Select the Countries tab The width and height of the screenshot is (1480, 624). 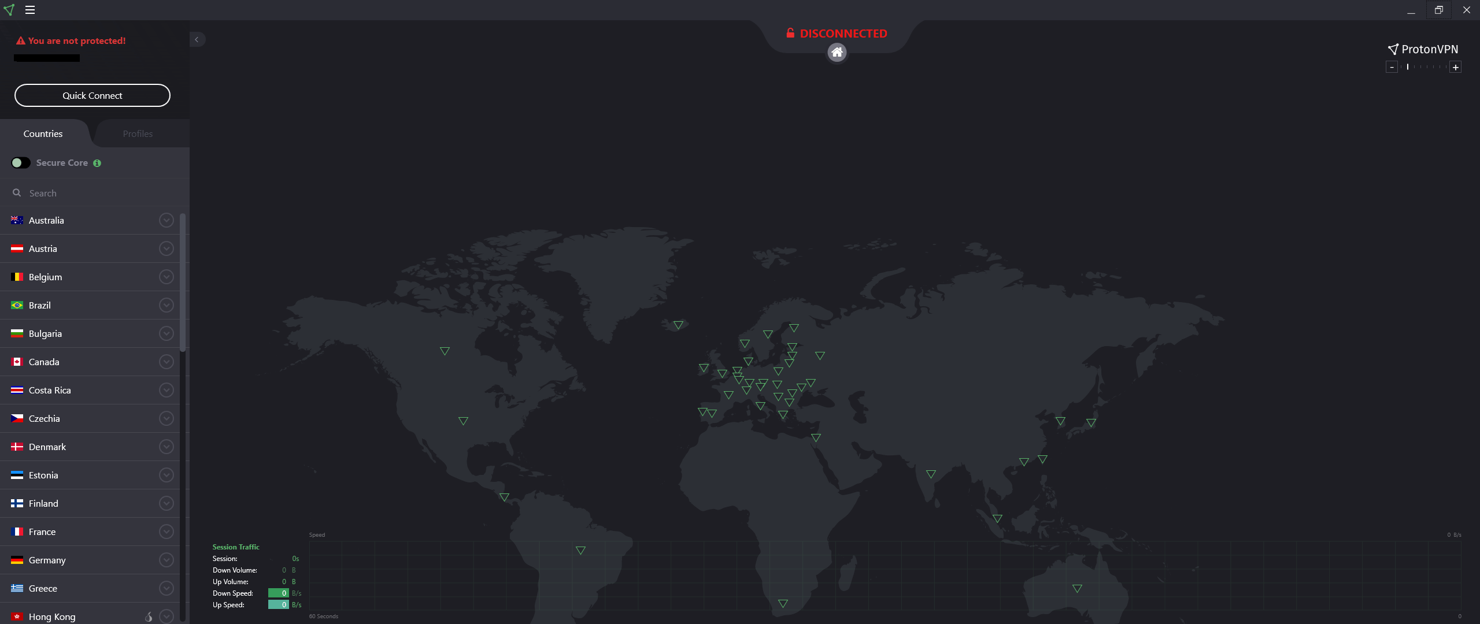tap(42, 133)
